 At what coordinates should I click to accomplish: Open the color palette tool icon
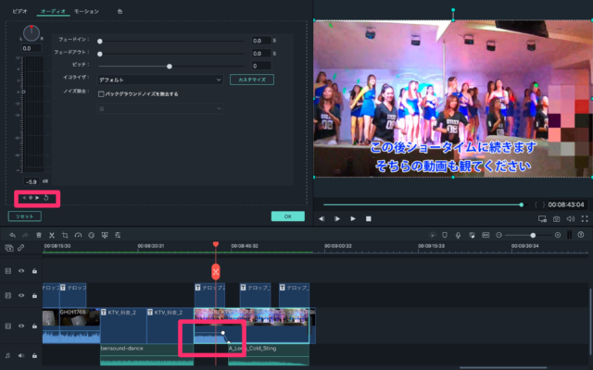coord(91,235)
